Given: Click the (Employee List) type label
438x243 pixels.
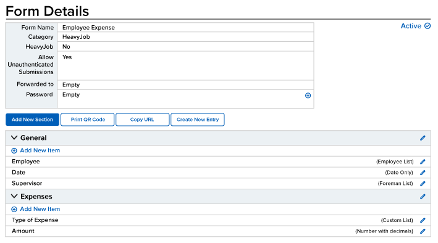Looking at the screenshot, I should pos(395,162).
